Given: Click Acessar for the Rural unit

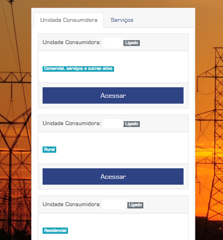Looking at the screenshot, I should 113,176.
